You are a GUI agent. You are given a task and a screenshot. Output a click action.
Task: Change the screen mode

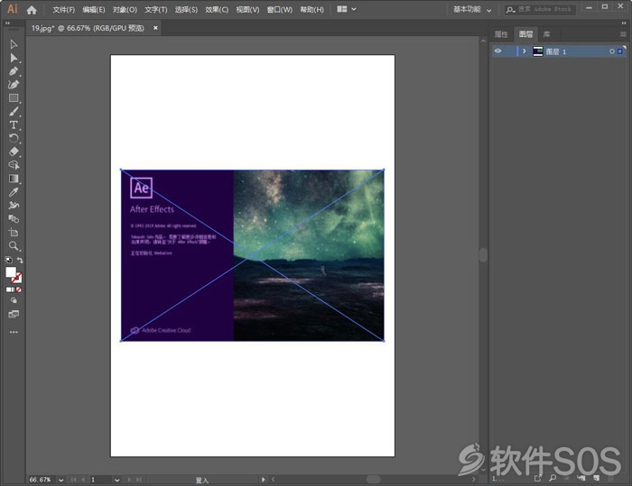click(14, 314)
